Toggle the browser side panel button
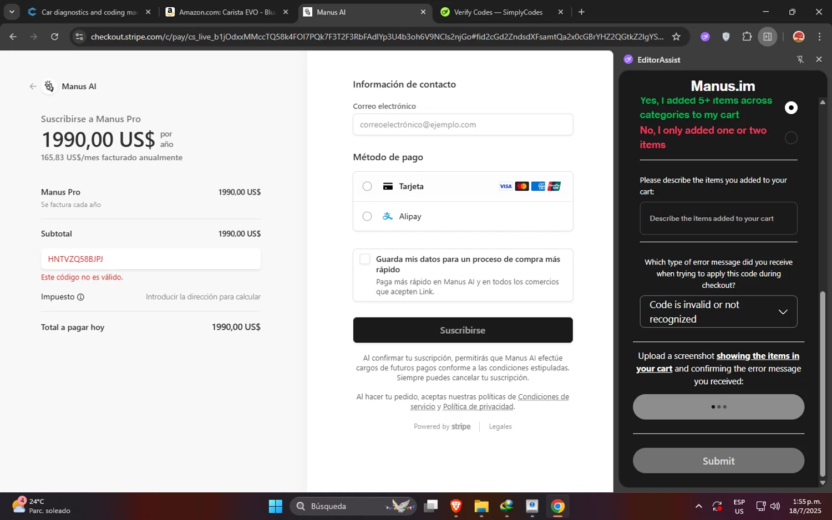Image resolution: width=832 pixels, height=520 pixels. click(x=768, y=37)
